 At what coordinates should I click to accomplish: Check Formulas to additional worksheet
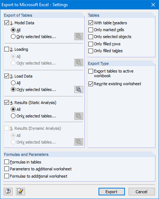coord(7,176)
